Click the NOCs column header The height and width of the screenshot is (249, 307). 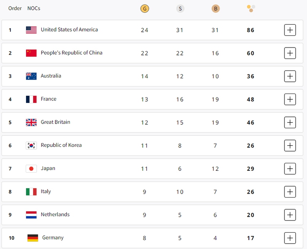click(34, 8)
